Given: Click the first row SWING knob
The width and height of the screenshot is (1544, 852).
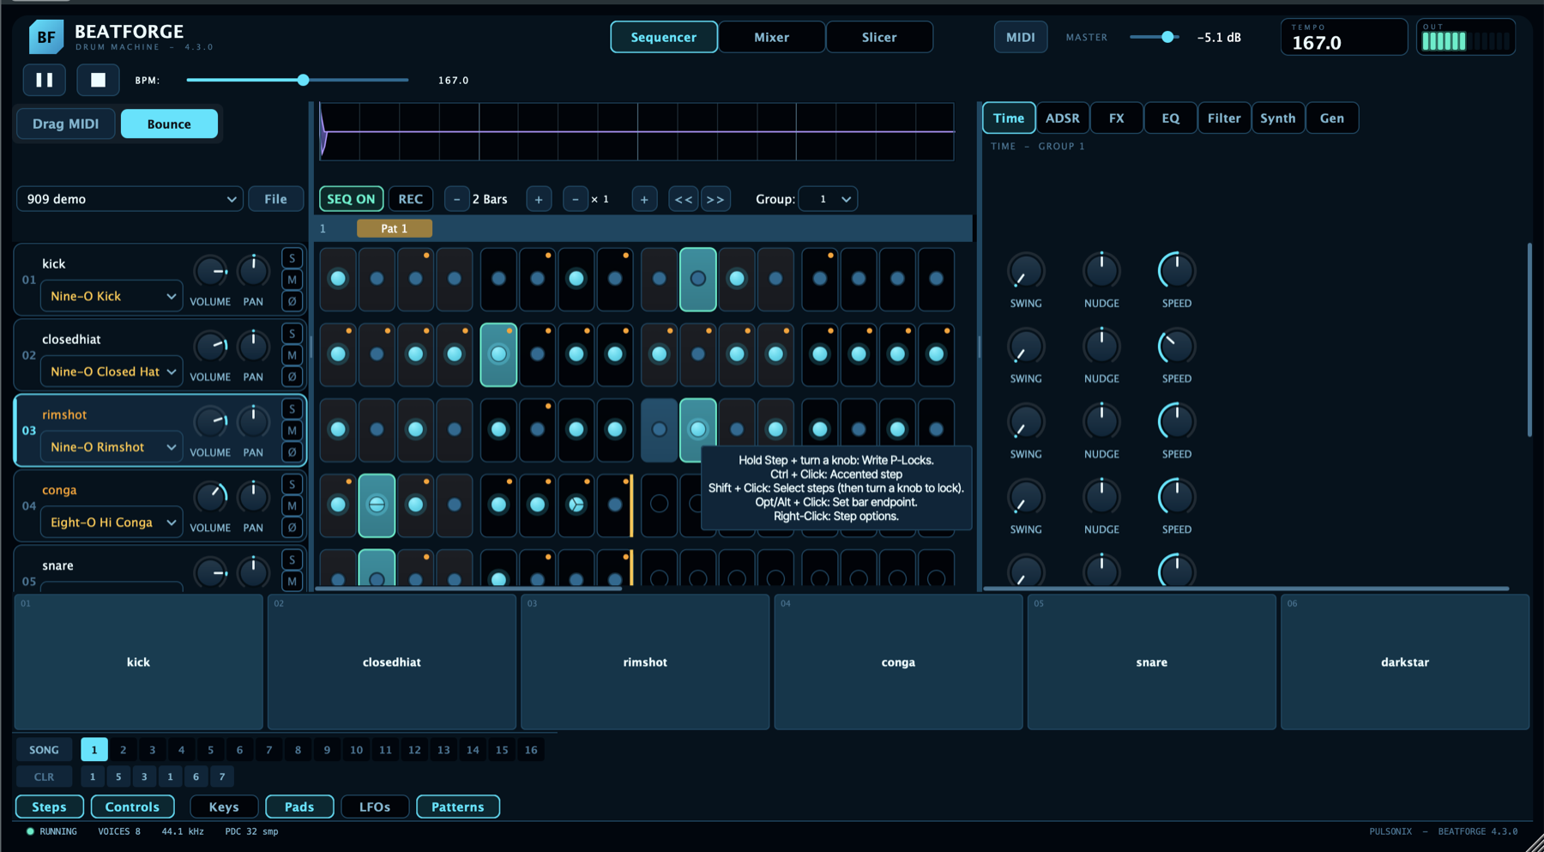Looking at the screenshot, I should (1025, 271).
